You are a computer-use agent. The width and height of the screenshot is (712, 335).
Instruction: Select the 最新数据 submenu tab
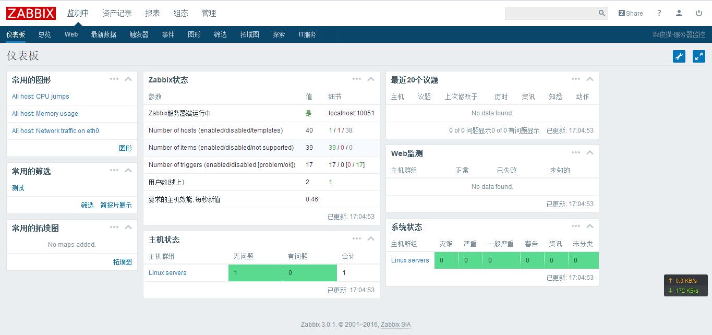[103, 34]
